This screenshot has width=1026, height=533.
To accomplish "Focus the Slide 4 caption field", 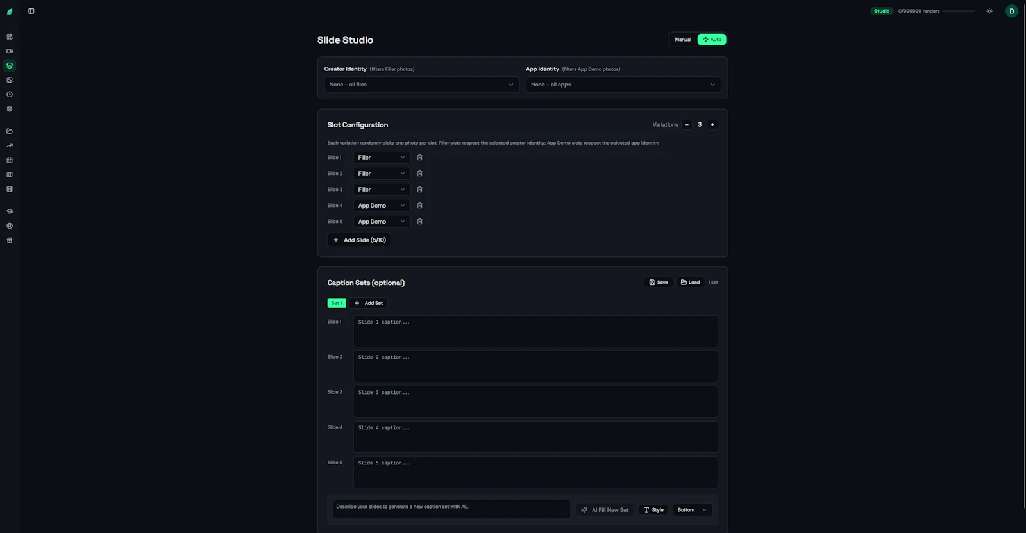I will pos(535,437).
